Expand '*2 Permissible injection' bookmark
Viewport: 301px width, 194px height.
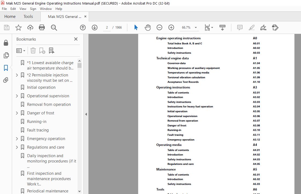pyautogui.click(x=17, y=75)
